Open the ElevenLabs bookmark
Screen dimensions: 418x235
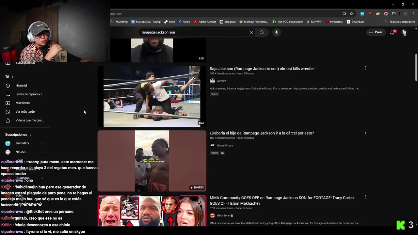click(356, 22)
